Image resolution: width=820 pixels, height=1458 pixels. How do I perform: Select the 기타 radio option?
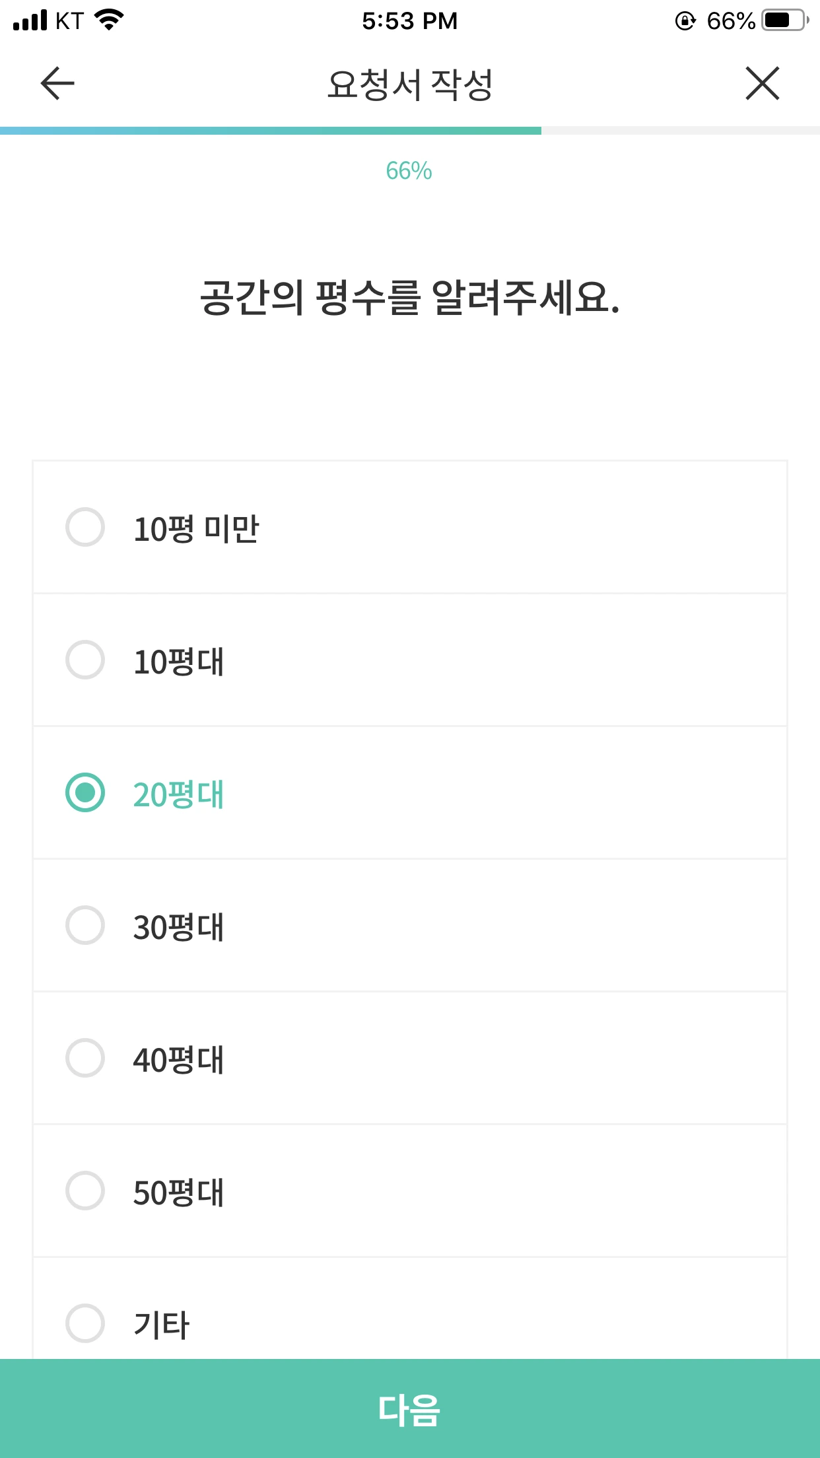(85, 1323)
